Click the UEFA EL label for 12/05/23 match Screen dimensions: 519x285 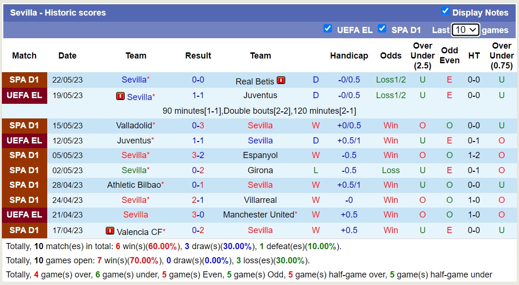(x=25, y=141)
